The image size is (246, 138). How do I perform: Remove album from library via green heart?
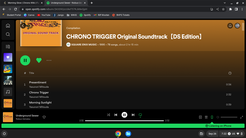pos(39,60)
